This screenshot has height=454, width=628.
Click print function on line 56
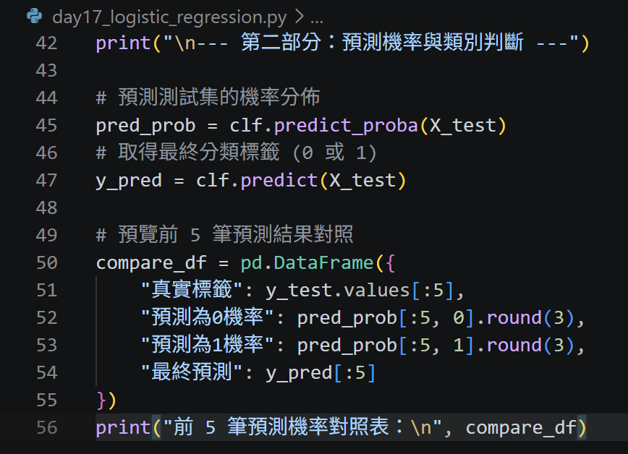coord(123,427)
